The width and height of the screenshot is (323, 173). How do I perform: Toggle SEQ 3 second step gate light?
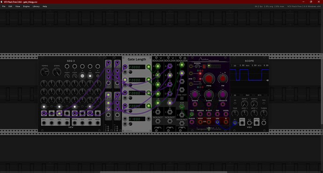(x=51, y=107)
